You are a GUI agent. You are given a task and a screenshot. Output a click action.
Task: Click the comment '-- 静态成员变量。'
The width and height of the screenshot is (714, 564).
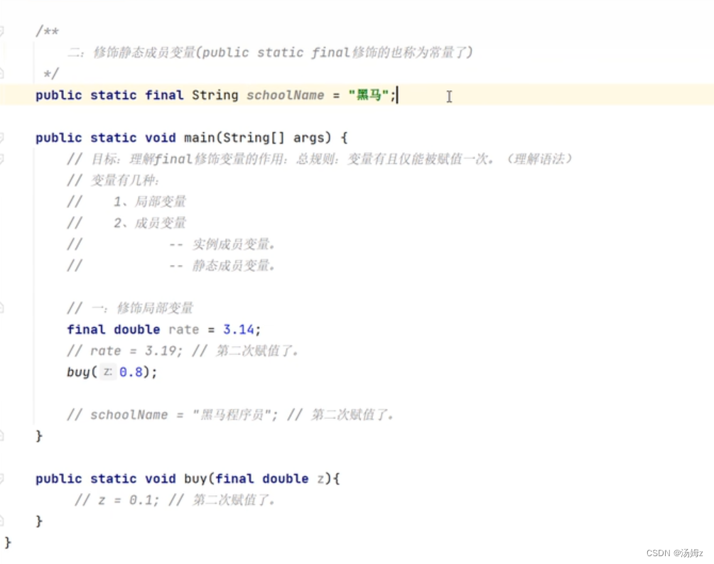coord(222,266)
